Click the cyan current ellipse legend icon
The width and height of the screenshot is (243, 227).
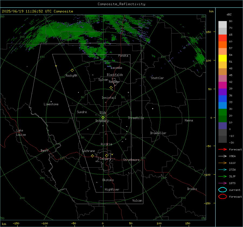click(x=222, y=190)
